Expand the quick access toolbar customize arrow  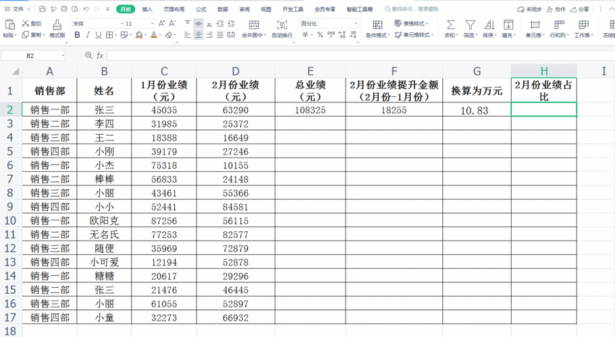coord(107,9)
